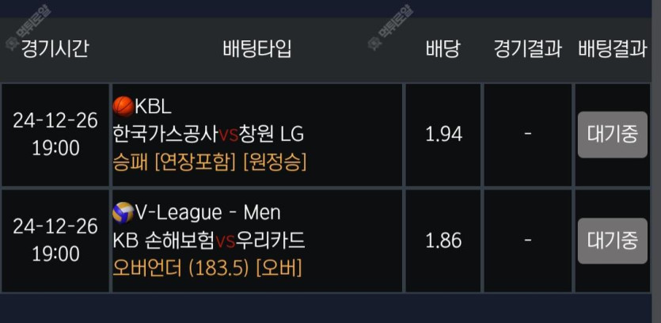Click the 배당 column header
Image resolution: width=661 pixels, height=323 pixels.
point(443,49)
